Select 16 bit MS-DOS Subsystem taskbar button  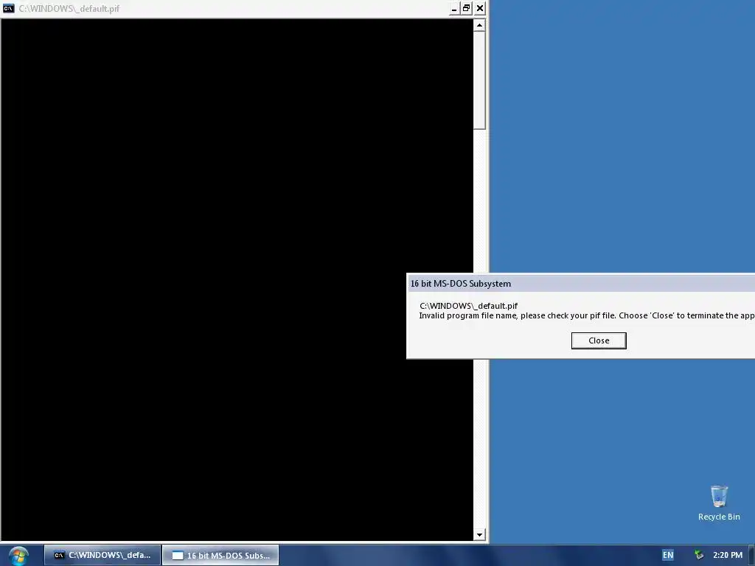click(x=220, y=556)
